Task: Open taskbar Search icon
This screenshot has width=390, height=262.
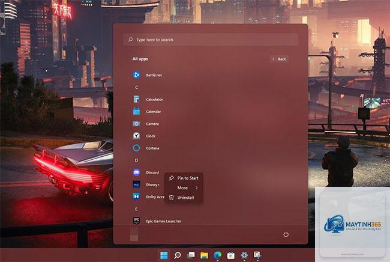Action: point(178,255)
